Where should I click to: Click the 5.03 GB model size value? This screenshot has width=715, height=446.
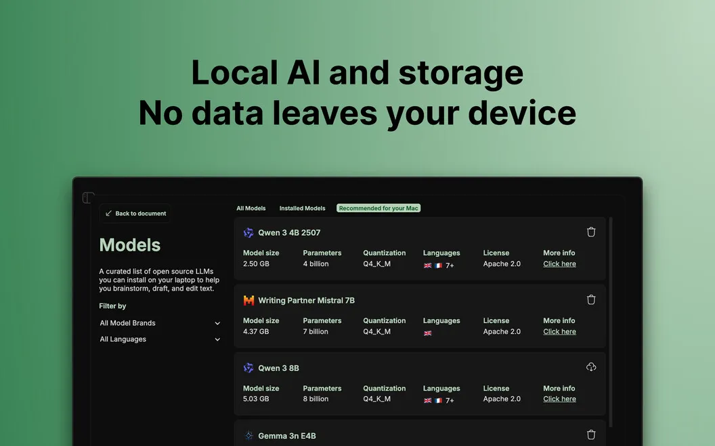click(x=256, y=399)
